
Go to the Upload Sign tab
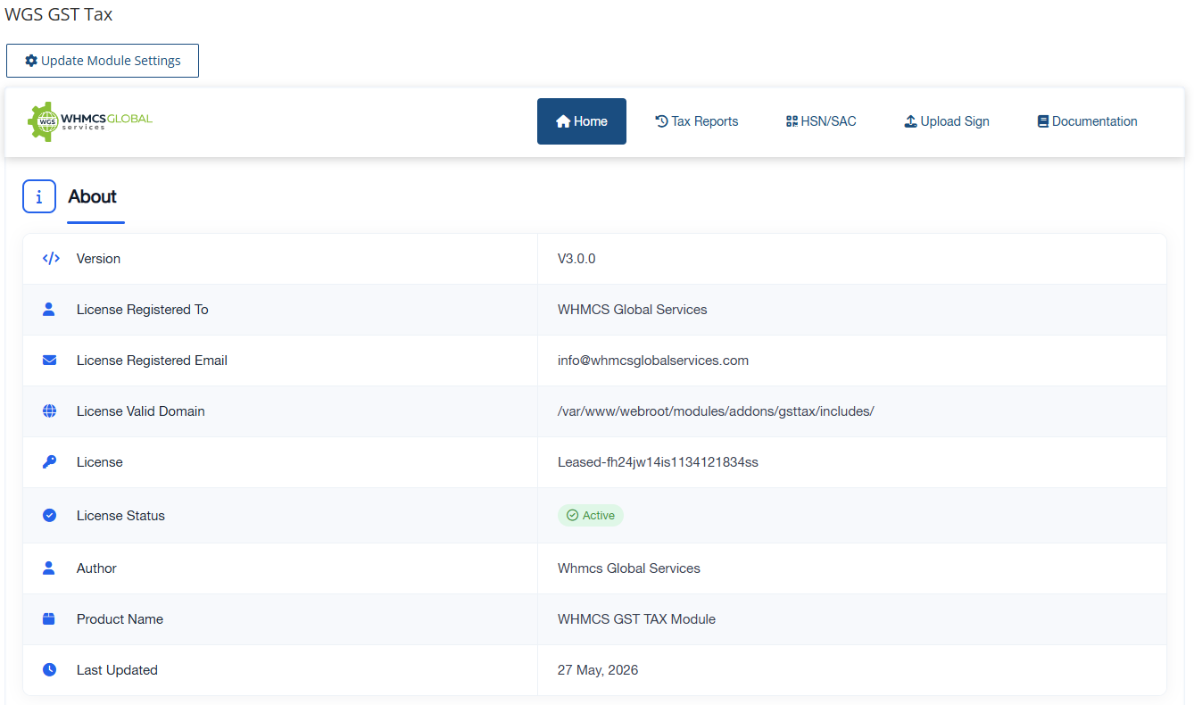[x=947, y=121]
